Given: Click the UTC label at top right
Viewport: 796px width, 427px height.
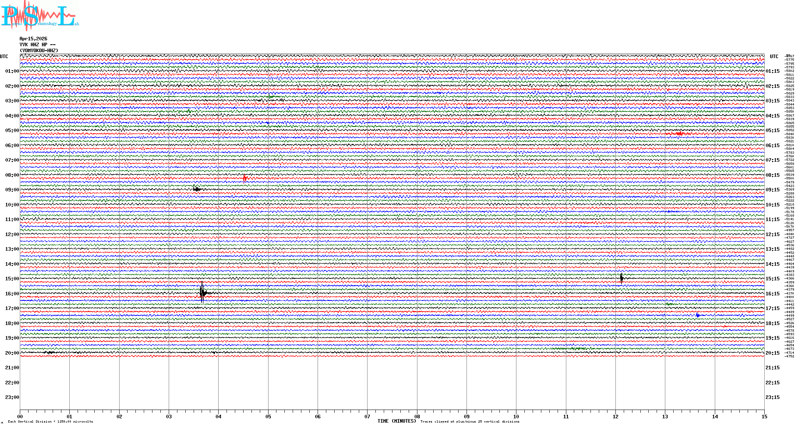Looking at the screenshot, I should [774, 57].
